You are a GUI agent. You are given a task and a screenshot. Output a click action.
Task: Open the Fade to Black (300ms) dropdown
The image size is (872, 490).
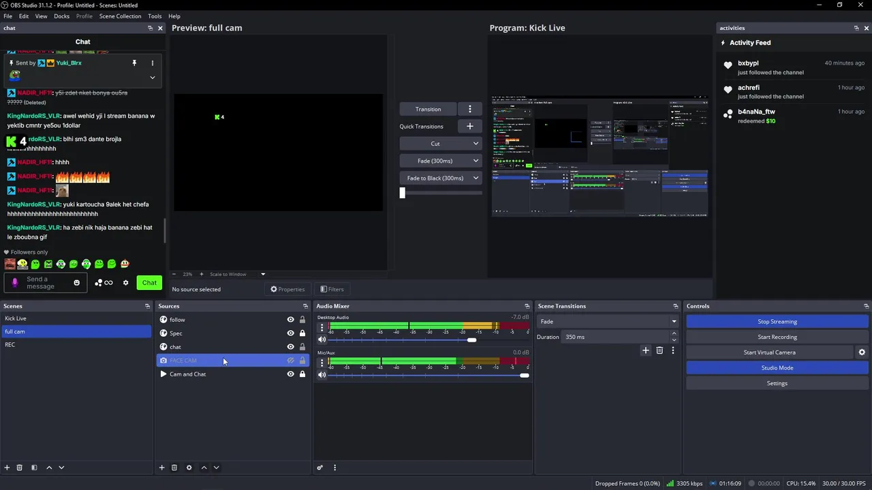coord(441,178)
